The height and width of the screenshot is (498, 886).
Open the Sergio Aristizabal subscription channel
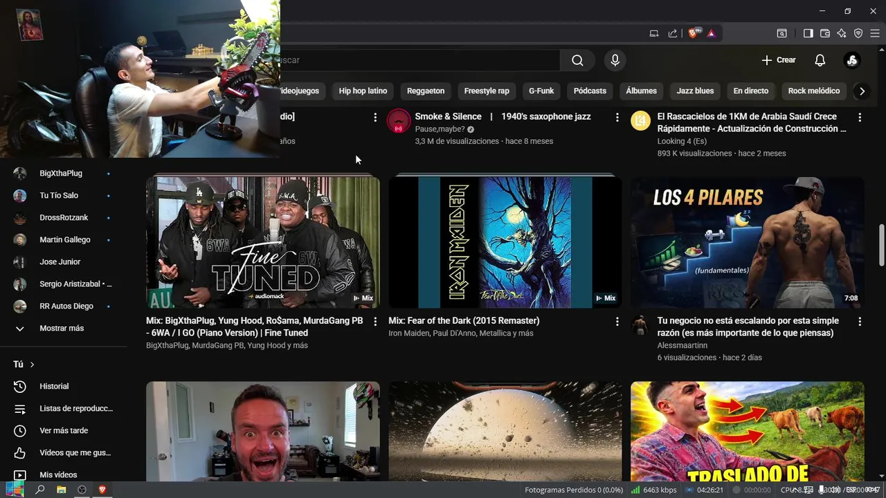tap(64, 284)
